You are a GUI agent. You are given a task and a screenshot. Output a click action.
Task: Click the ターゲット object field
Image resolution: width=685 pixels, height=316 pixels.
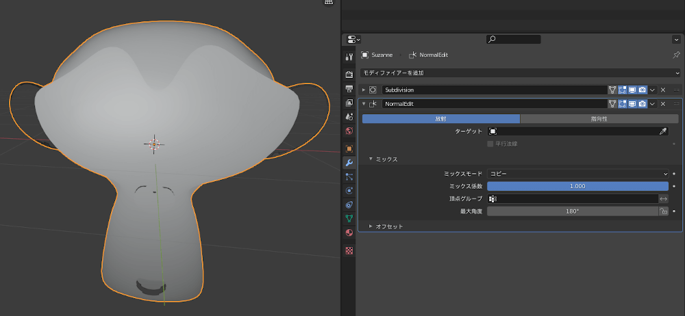tap(577, 131)
